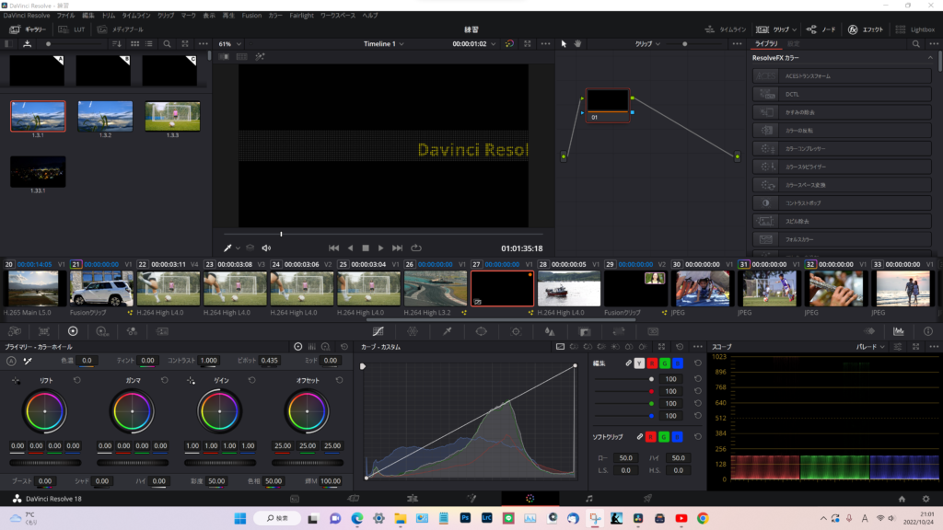
Task: Reset the Gain color wheel
Action: point(252,380)
